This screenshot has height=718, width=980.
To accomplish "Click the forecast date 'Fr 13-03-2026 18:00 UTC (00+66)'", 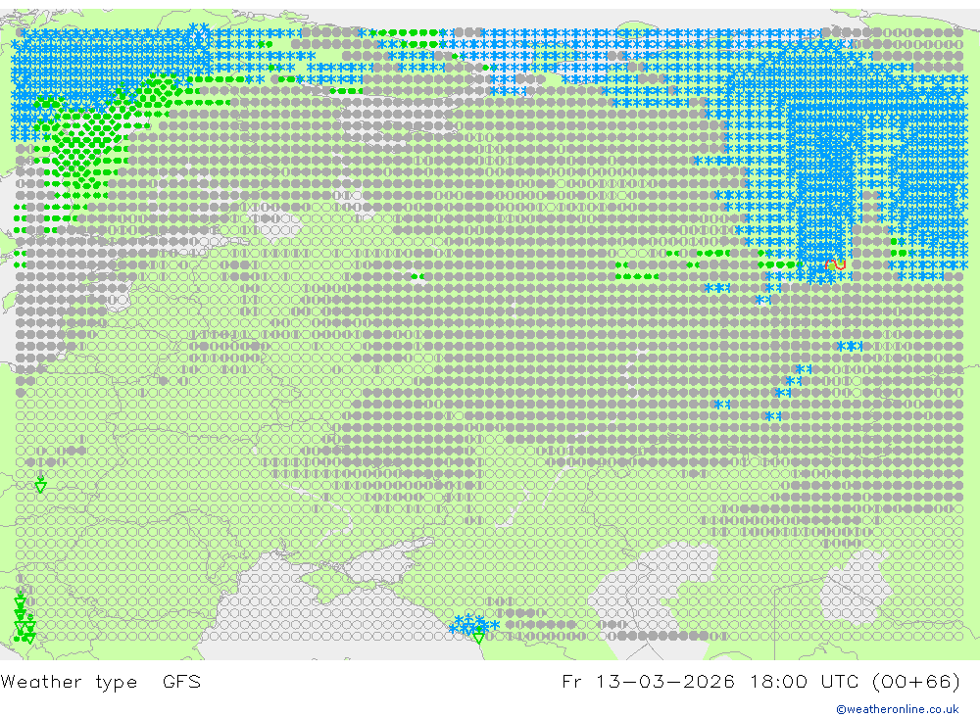I will (x=761, y=681).
